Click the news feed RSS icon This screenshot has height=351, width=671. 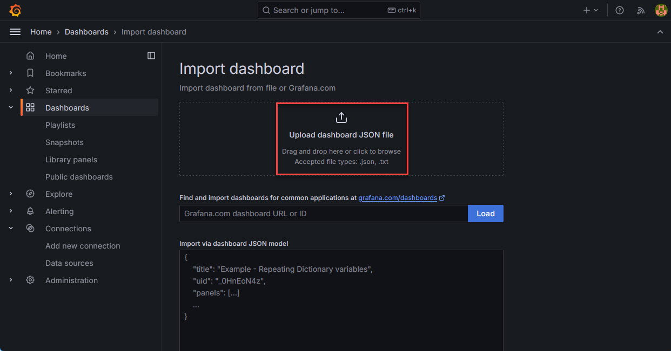point(640,10)
